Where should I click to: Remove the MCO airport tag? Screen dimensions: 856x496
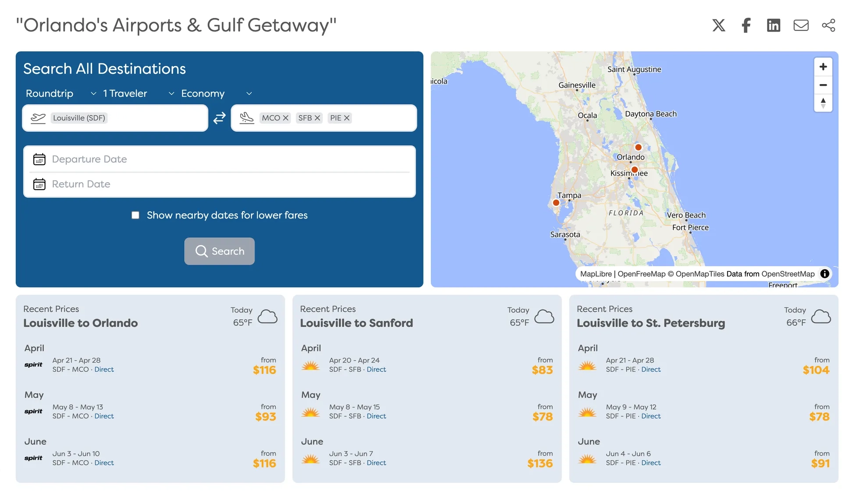[x=285, y=118]
